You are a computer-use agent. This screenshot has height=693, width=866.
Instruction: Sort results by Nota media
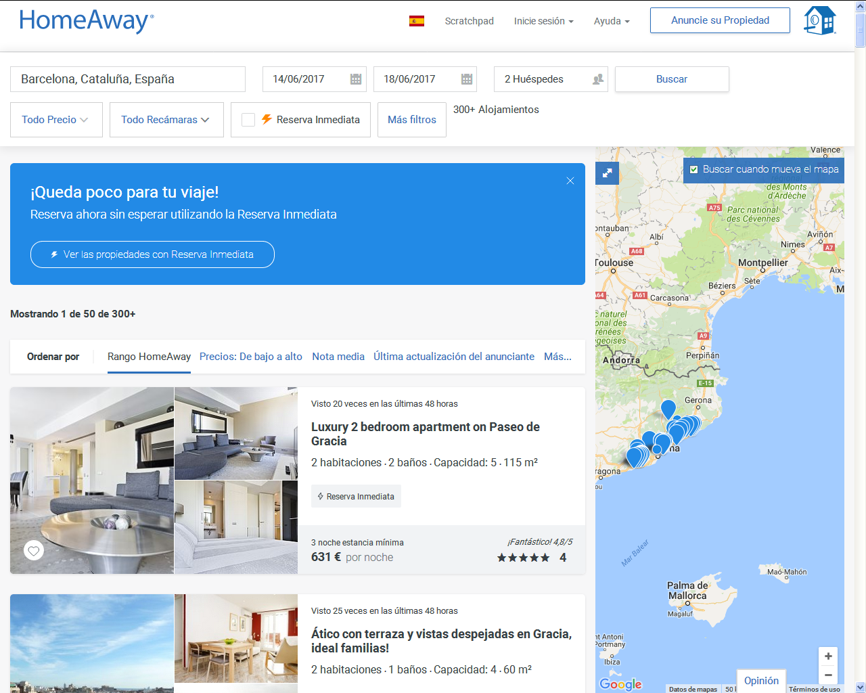338,357
